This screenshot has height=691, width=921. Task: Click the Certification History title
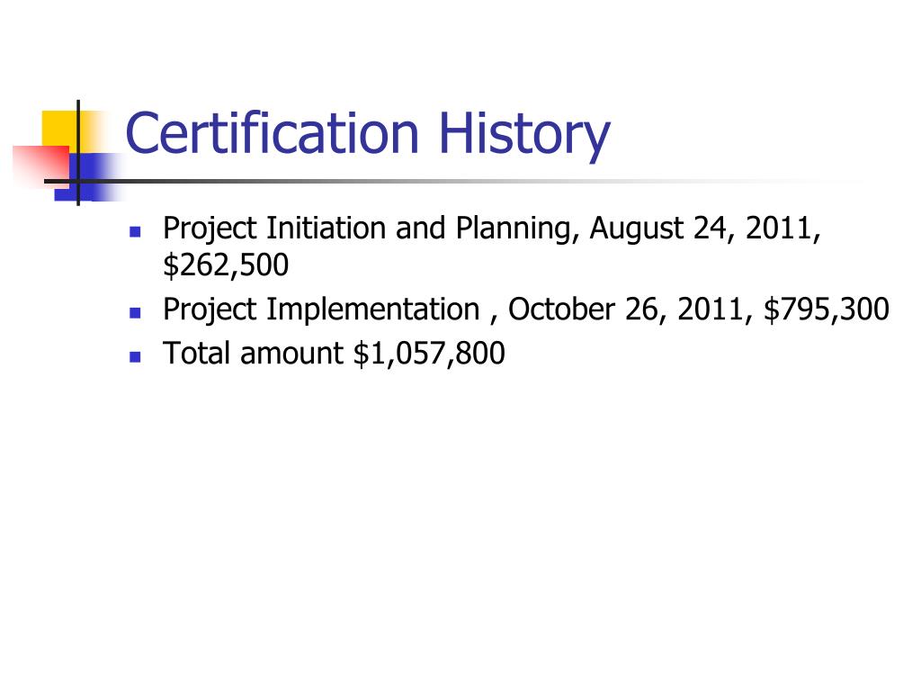(368, 135)
